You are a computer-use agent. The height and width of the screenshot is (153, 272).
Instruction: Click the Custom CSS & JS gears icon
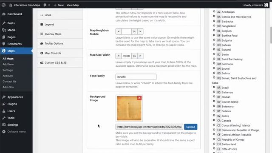tap(42, 62)
